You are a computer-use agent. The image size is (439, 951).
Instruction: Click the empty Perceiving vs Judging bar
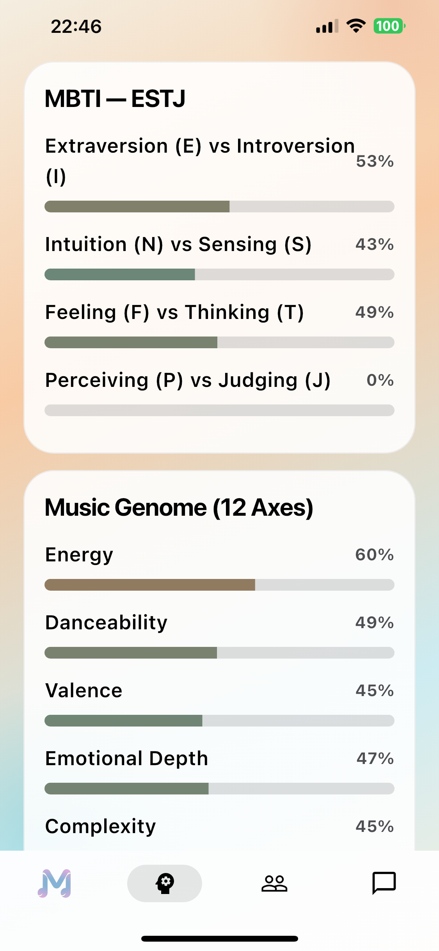219,410
